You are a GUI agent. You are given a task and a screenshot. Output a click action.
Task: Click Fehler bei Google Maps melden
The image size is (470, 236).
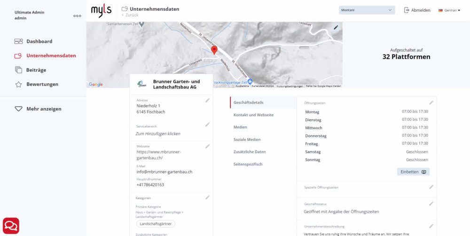[323, 86]
